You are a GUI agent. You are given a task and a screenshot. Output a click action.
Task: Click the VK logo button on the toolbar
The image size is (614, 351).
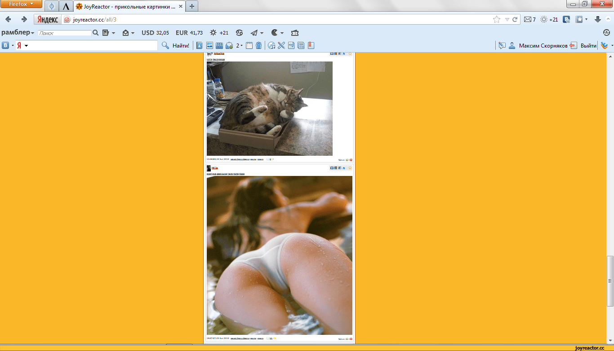[x=5, y=45]
